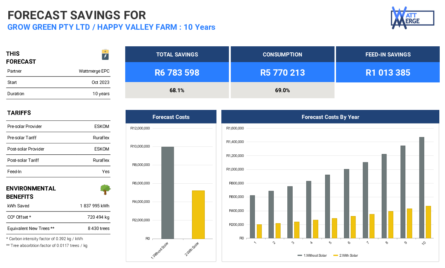This screenshot has width=445, height=268.
Task: Open the Feed-In Savings header tile
Action: tap(388, 55)
